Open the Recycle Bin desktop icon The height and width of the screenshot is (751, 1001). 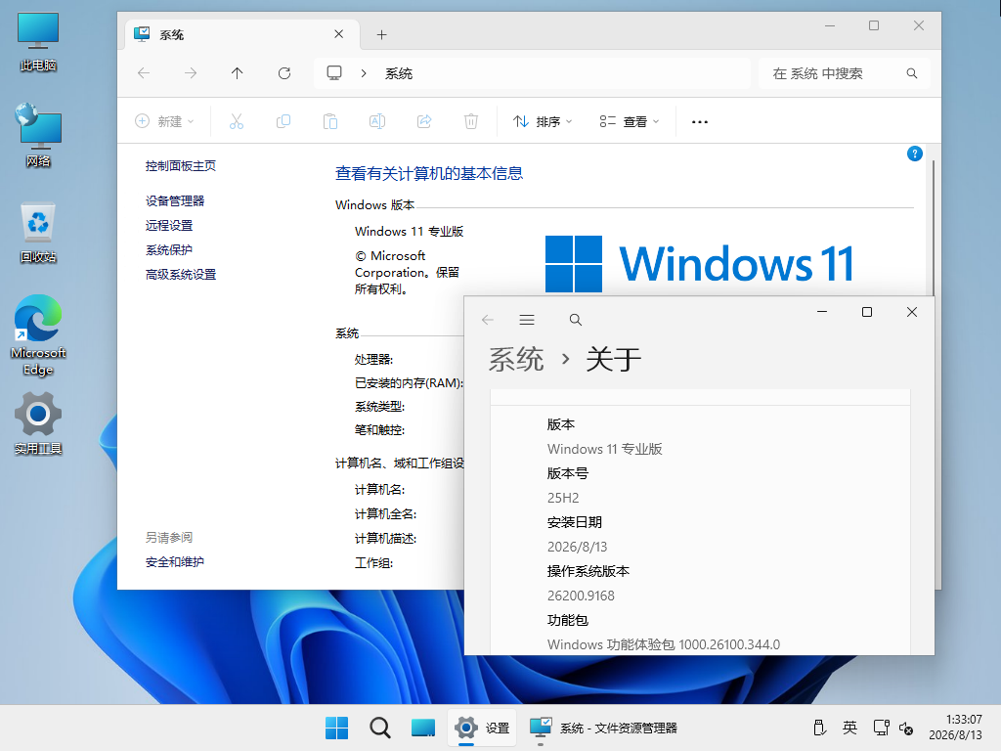point(38,233)
